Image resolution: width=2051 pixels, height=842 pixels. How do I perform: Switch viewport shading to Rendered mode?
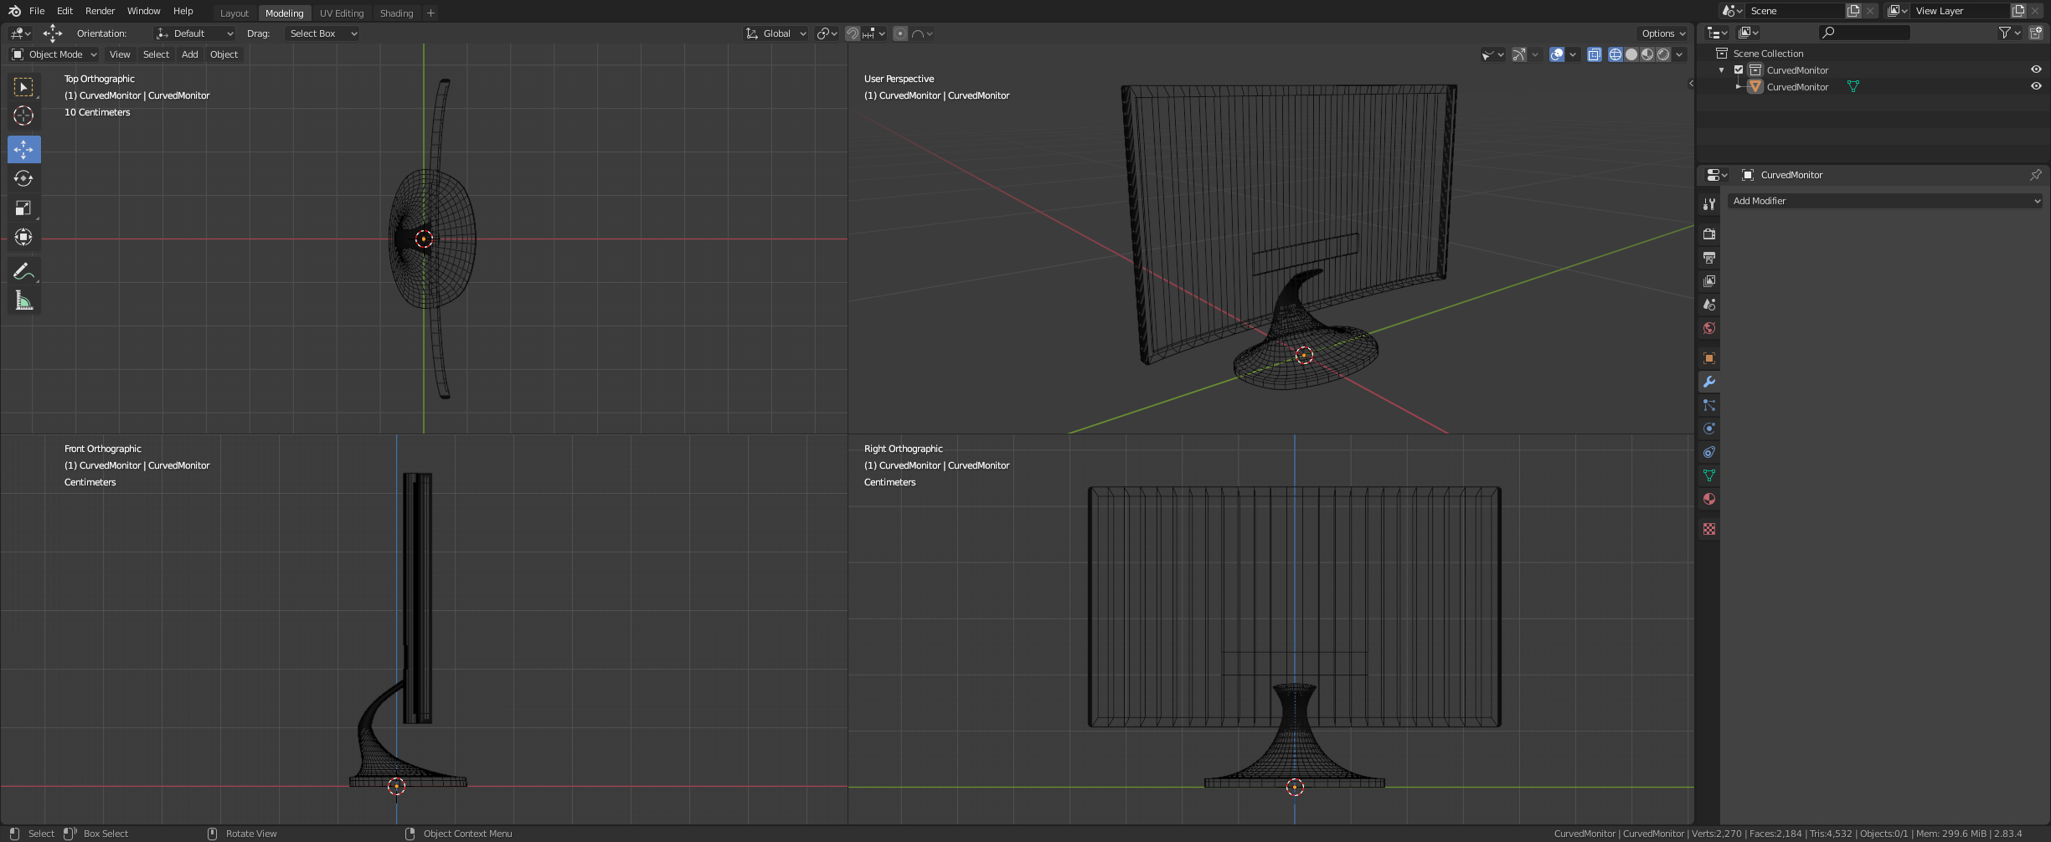tap(1663, 54)
